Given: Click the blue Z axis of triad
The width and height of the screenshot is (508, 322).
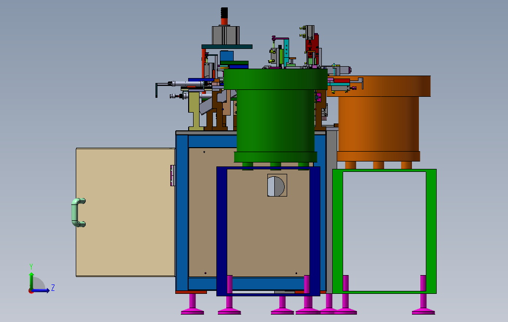Looking at the screenshot, I should pos(41,291).
